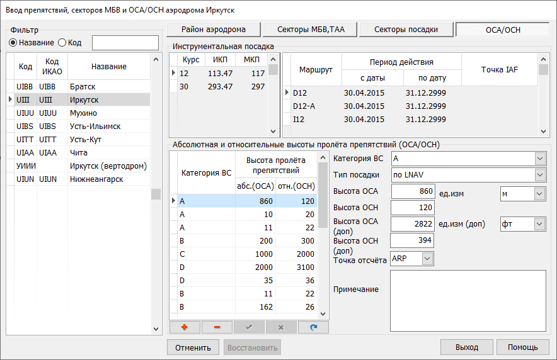This screenshot has width=557, height=360.
Task: Select the Название radio button
Action: click(x=13, y=42)
